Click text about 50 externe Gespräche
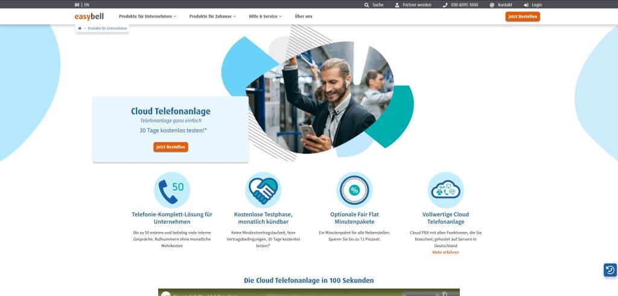Image resolution: width=618 pixels, height=296 pixels. tap(172, 239)
